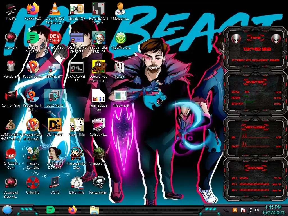
Task: Launch Peggle Deluxe shortcut
Action: click(x=33, y=69)
